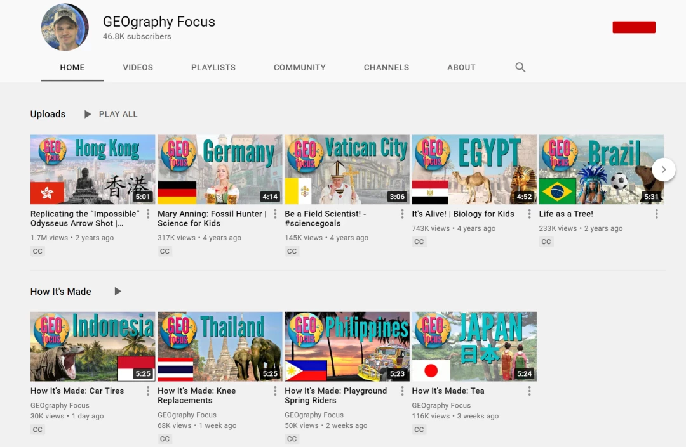View the ABOUT tab

tap(461, 68)
